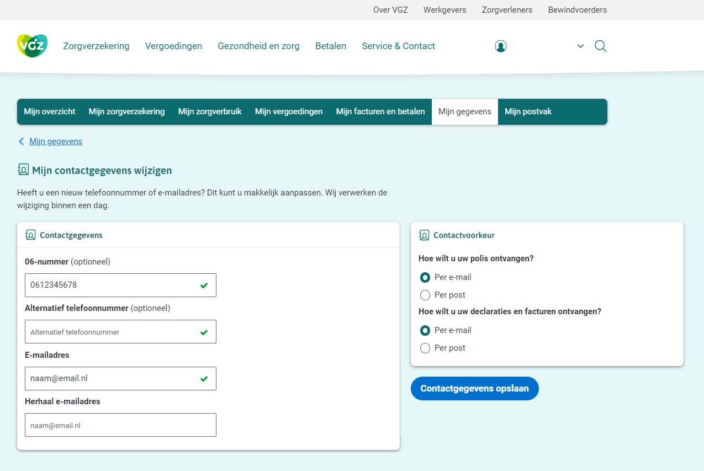This screenshot has height=471, width=704.
Task: Click the Contactvoorkeur card header icon
Action: pos(424,235)
